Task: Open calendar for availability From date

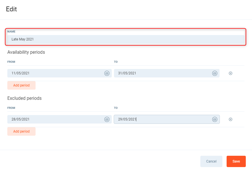Action: (x=107, y=73)
